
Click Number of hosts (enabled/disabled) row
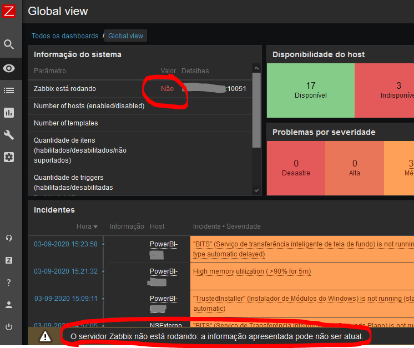(140, 106)
